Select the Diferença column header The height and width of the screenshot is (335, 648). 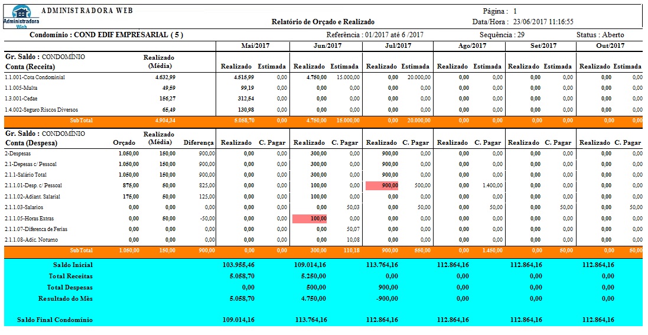point(198,143)
